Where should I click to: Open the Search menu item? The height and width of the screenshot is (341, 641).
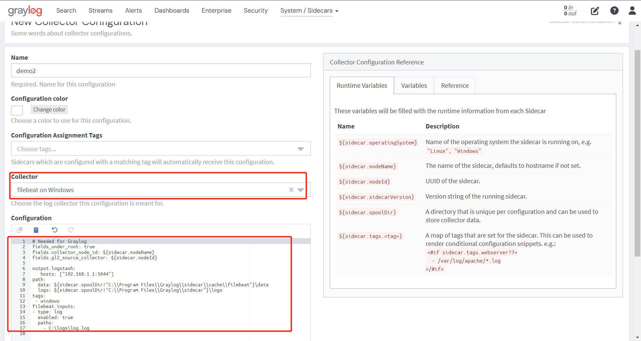tap(66, 11)
